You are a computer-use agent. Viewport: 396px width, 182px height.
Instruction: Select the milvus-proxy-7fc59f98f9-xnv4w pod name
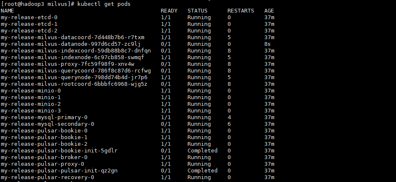pyautogui.click(x=68, y=64)
